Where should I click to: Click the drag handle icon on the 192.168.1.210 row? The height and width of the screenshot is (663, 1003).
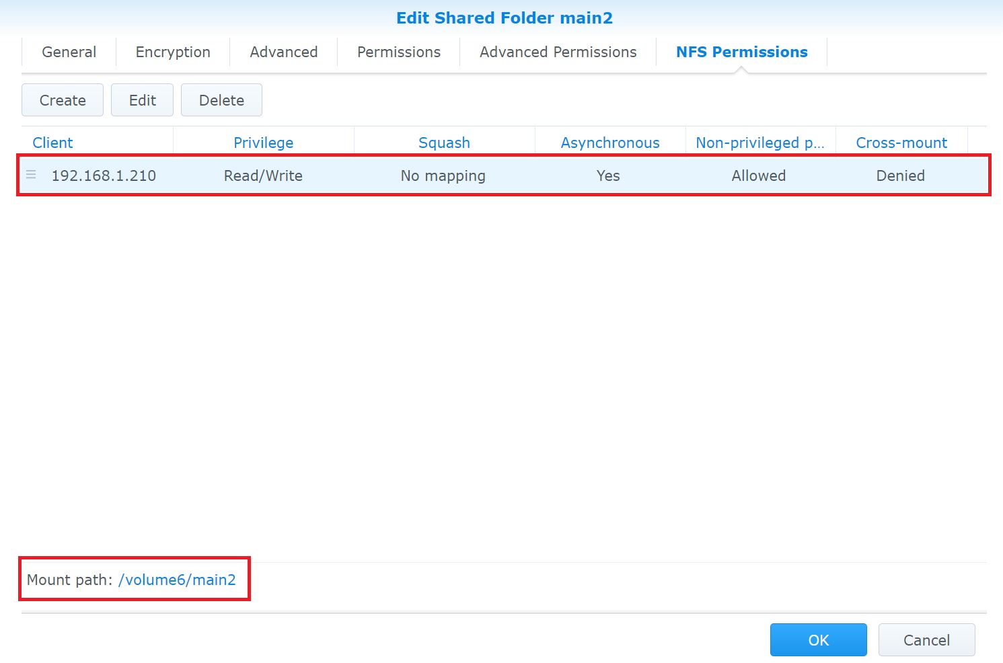tap(31, 175)
